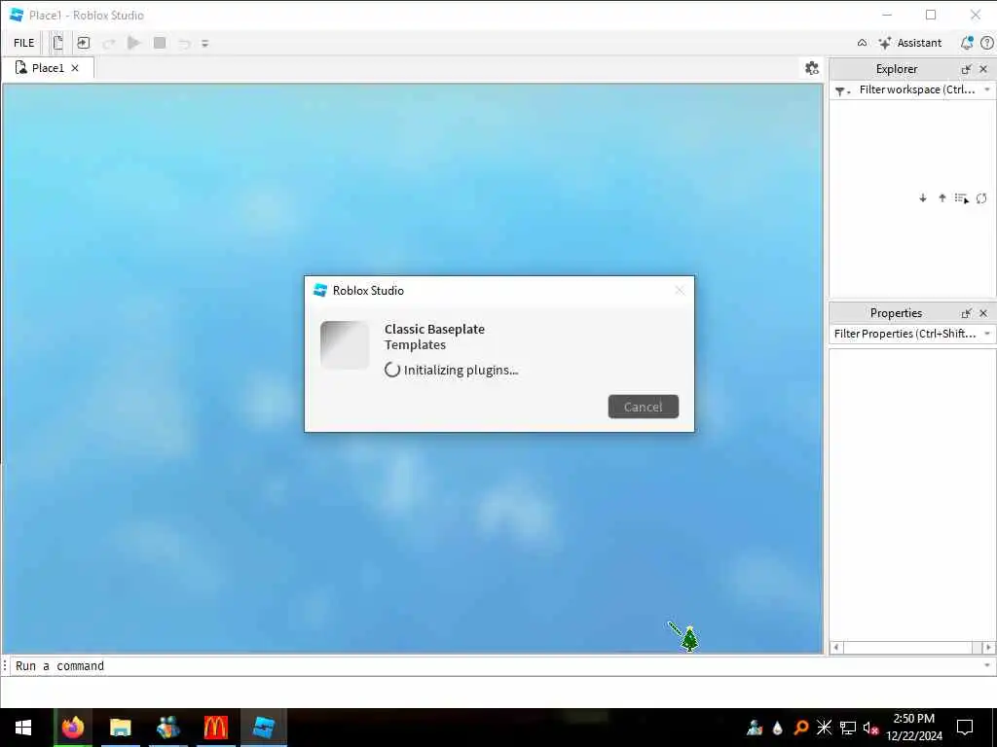Open viewport settings gear icon

pos(811,68)
